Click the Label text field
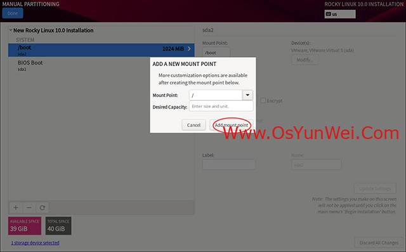 coord(229,164)
